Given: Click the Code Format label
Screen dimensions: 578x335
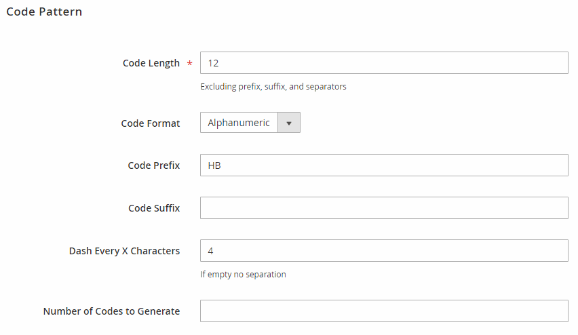Looking at the screenshot, I should click(151, 123).
